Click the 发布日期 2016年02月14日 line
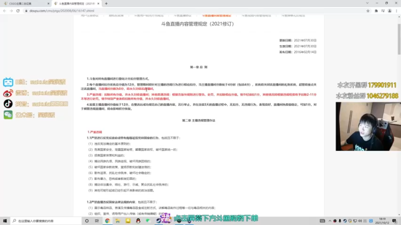 (x=298, y=52)
